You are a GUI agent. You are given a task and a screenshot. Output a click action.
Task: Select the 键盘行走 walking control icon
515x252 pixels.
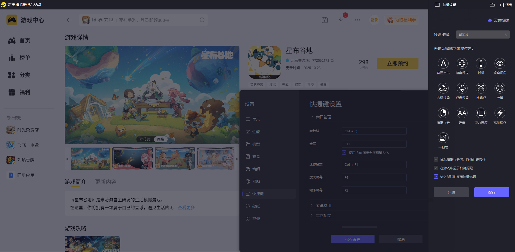click(x=462, y=63)
